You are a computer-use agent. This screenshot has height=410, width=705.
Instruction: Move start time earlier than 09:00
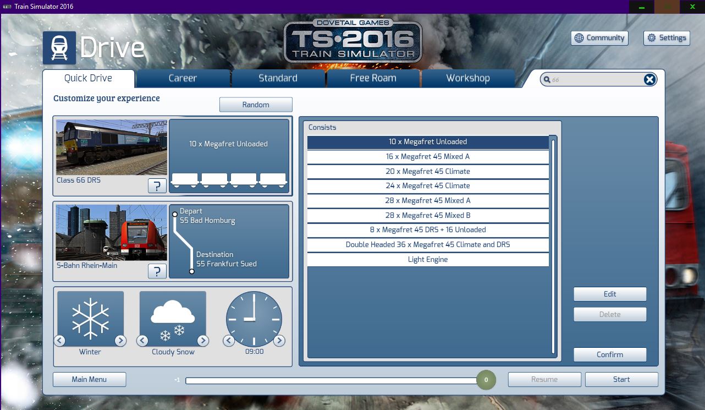click(x=229, y=341)
